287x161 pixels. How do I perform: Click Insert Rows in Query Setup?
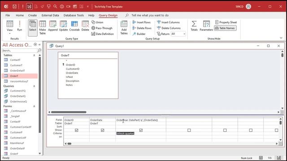click(142, 22)
